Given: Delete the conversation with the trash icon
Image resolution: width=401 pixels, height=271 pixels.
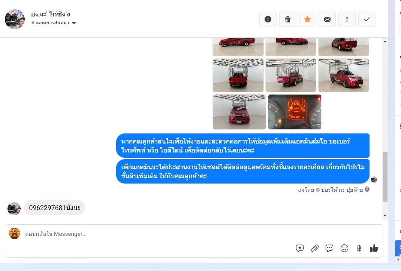Looking at the screenshot, I should (288, 19).
